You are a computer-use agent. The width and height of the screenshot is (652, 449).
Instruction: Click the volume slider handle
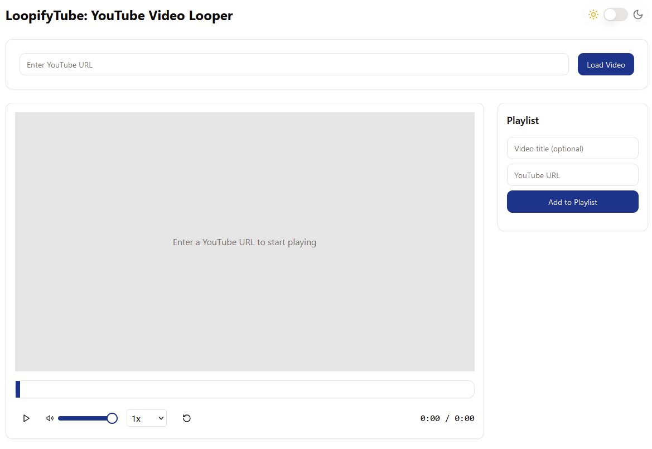(112, 418)
